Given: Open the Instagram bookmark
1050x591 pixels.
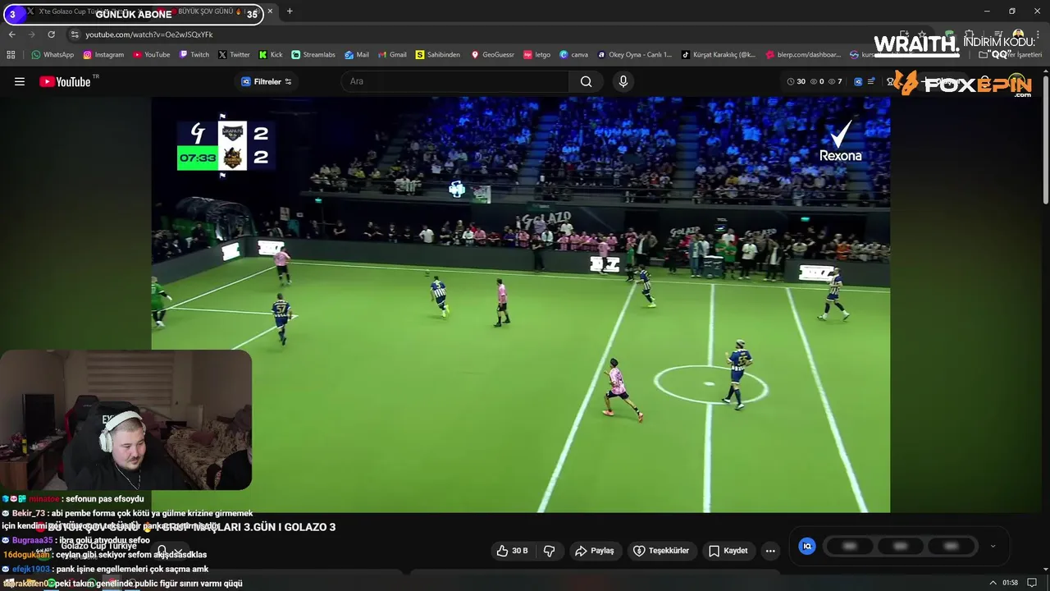Looking at the screenshot, I should [x=103, y=55].
